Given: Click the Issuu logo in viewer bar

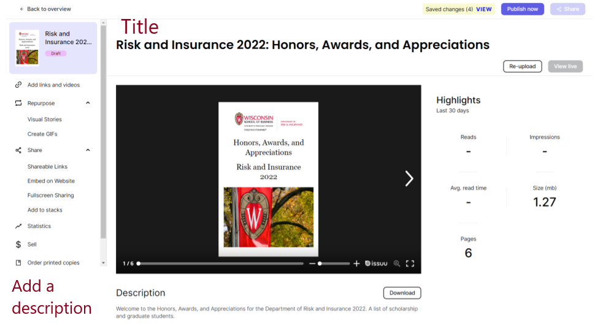Looking at the screenshot, I should point(377,263).
